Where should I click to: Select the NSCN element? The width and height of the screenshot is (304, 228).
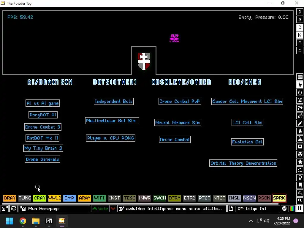[x=249, y=198]
